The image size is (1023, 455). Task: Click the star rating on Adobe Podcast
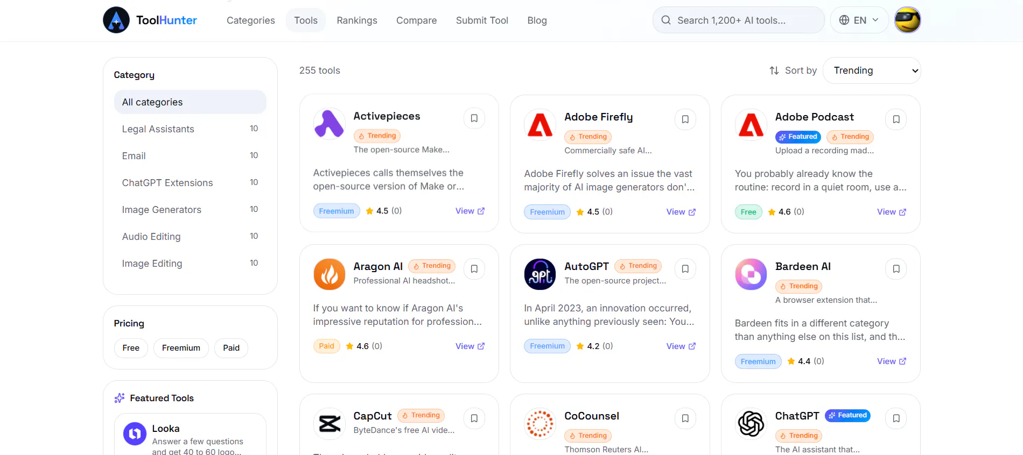786,212
